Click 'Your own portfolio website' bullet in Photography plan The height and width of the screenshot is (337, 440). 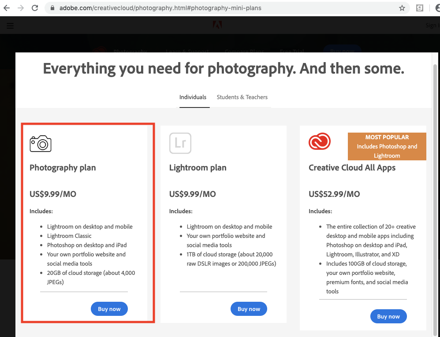(x=86, y=259)
